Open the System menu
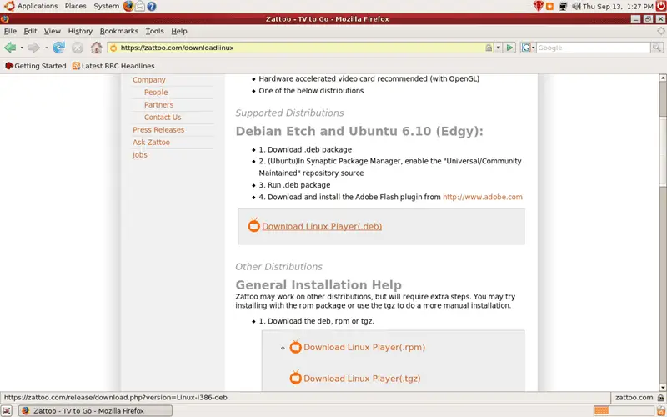 pos(107,6)
